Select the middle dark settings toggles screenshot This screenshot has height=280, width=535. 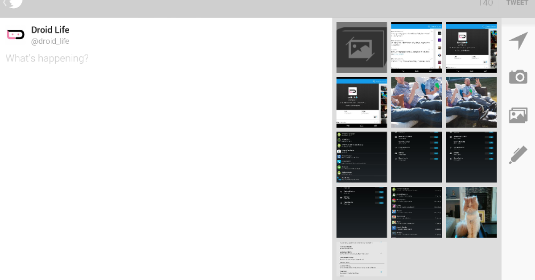click(x=416, y=157)
